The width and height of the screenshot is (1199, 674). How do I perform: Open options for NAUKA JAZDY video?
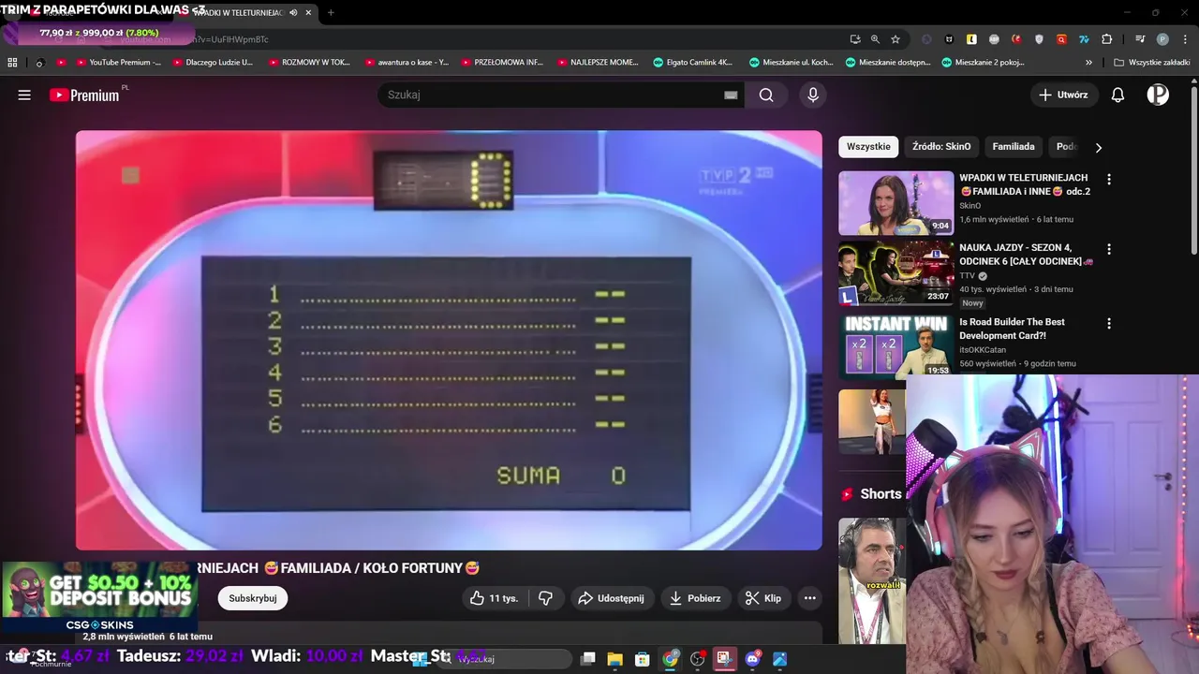[x=1109, y=250]
